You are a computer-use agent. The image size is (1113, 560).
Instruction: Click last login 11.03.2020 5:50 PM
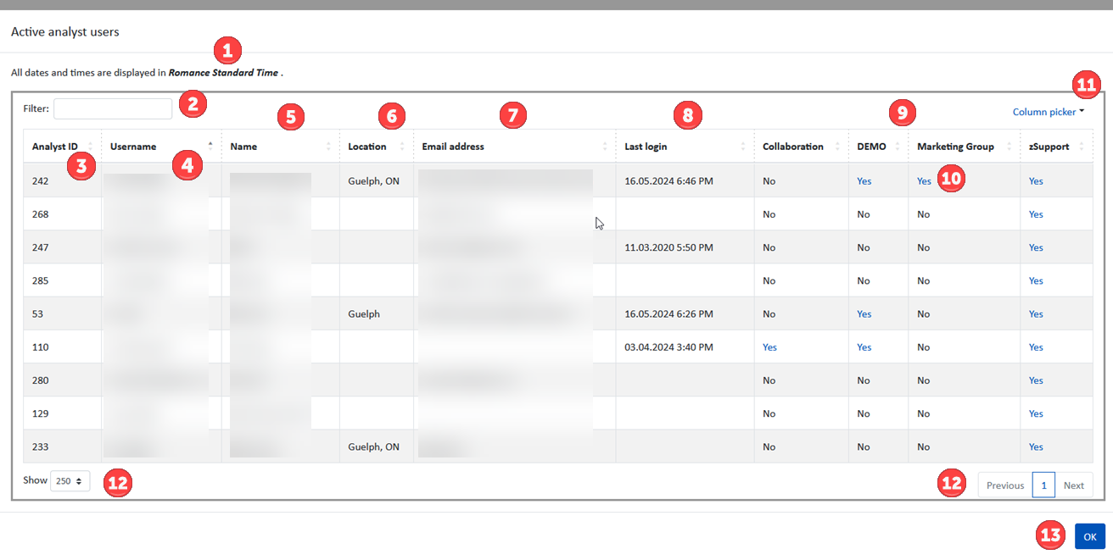point(668,247)
